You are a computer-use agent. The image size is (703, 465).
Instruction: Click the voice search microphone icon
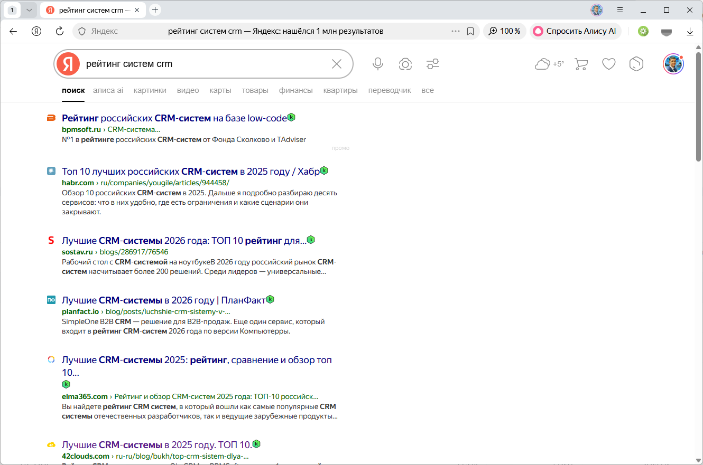pos(377,64)
